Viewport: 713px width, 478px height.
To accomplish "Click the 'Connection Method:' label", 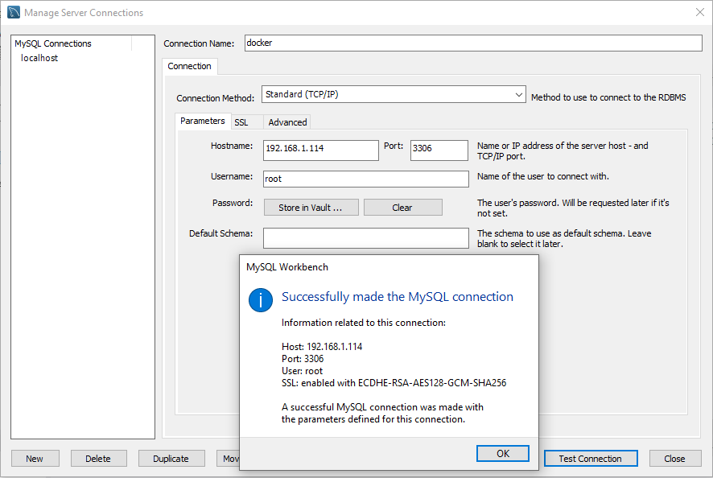I will tap(215, 98).
